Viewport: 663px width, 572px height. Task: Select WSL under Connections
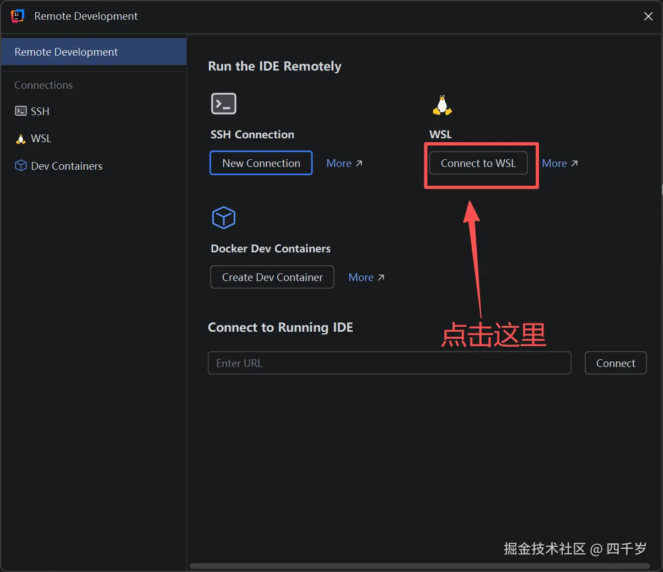(x=41, y=138)
